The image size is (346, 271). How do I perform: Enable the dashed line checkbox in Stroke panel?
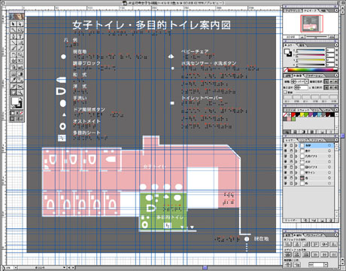pyautogui.click(x=285, y=93)
